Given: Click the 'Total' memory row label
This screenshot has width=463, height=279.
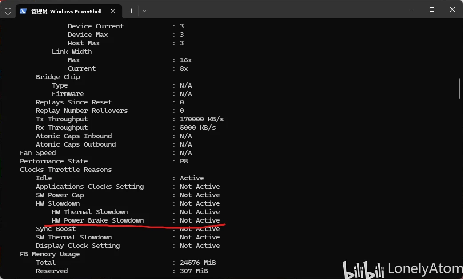Looking at the screenshot, I should pyautogui.click(x=46, y=263).
